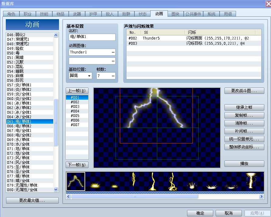The image size is (271, 217).
Task: Open the 帧数 frame count editor button
Action: (x=113, y=76)
